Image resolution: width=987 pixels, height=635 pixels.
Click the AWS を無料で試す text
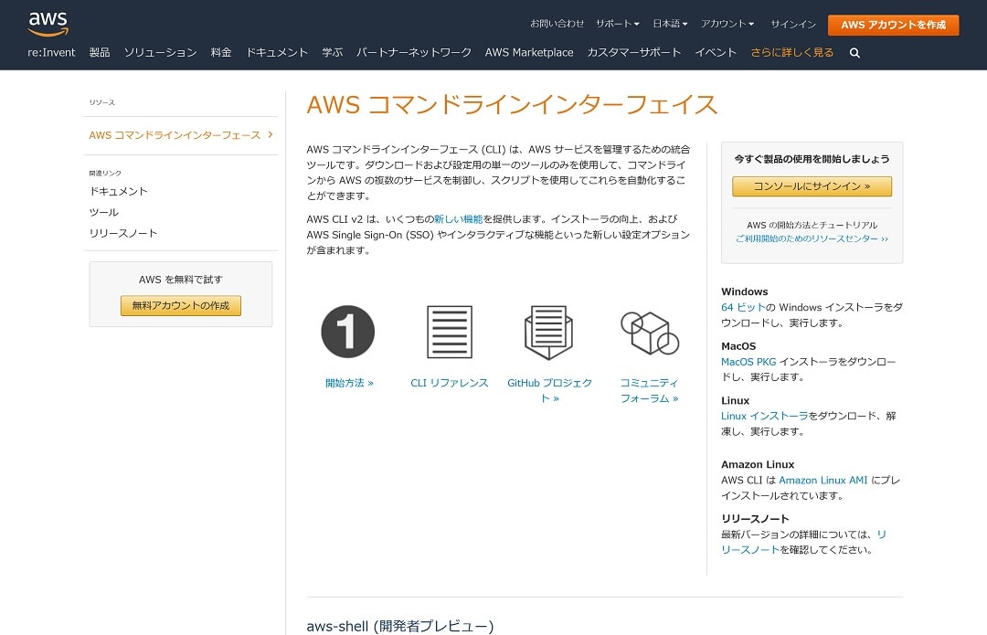click(x=181, y=280)
